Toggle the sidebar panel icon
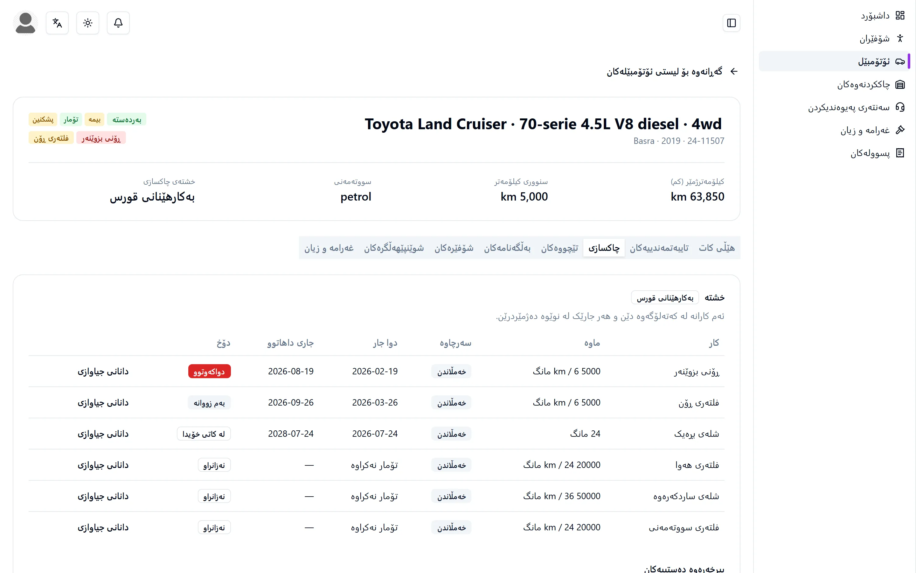The image size is (916, 573). 731,23
